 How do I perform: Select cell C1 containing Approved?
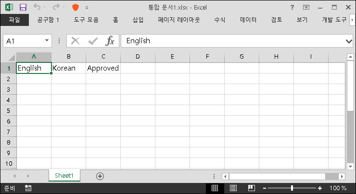click(103, 68)
